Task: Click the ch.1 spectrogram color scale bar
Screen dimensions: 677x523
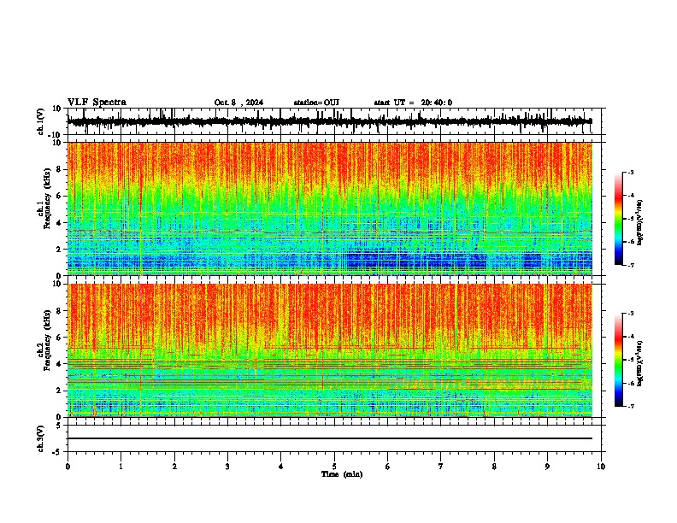Action: [618, 219]
